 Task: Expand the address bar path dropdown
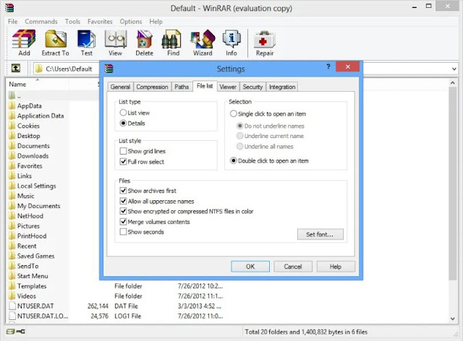(x=454, y=69)
